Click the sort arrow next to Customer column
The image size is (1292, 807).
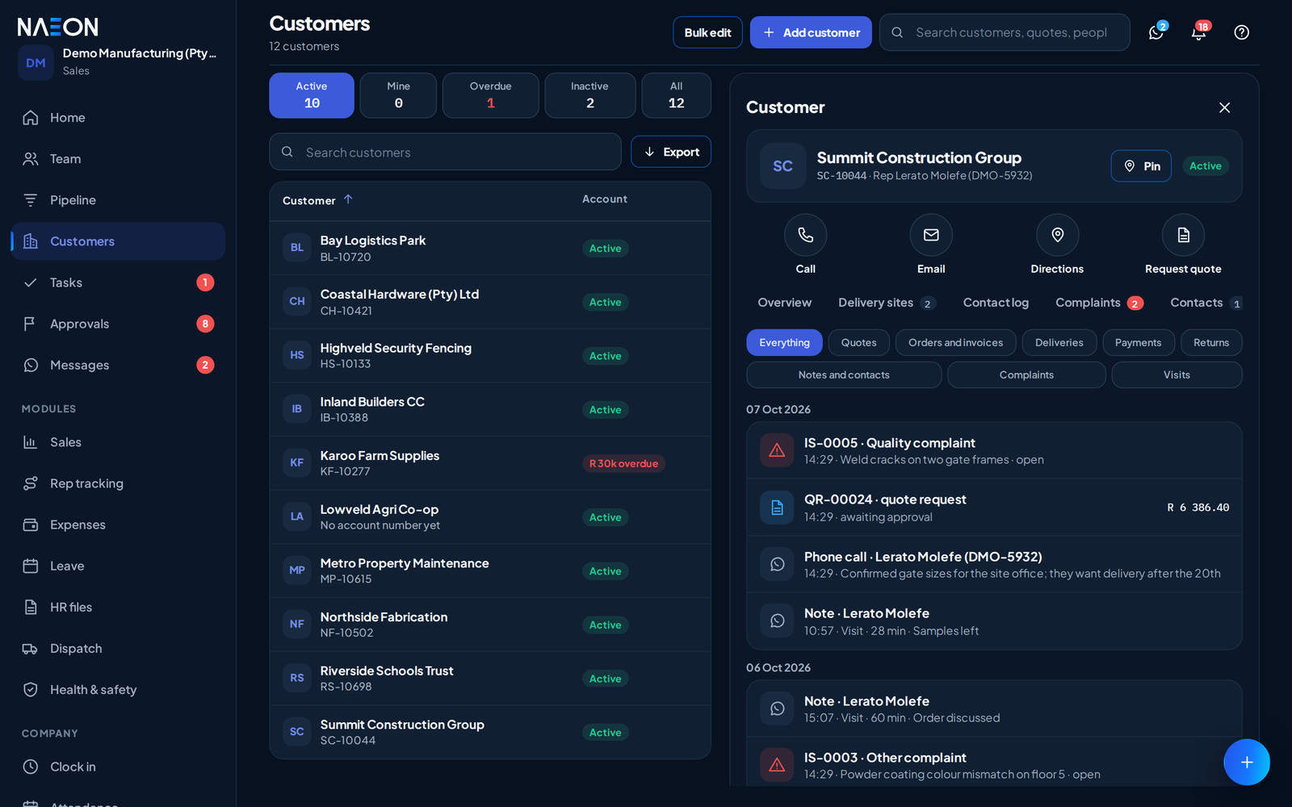(348, 199)
